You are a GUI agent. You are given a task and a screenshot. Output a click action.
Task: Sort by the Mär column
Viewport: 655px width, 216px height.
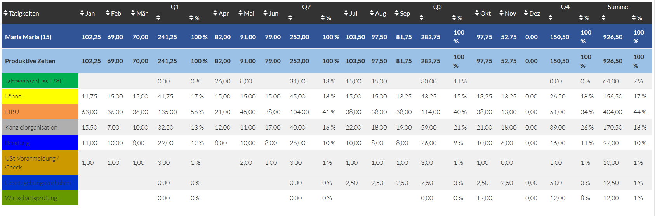click(139, 13)
